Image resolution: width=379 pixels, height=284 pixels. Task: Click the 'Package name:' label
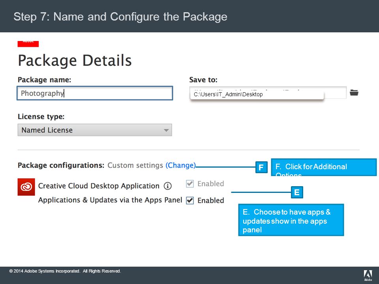point(45,80)
